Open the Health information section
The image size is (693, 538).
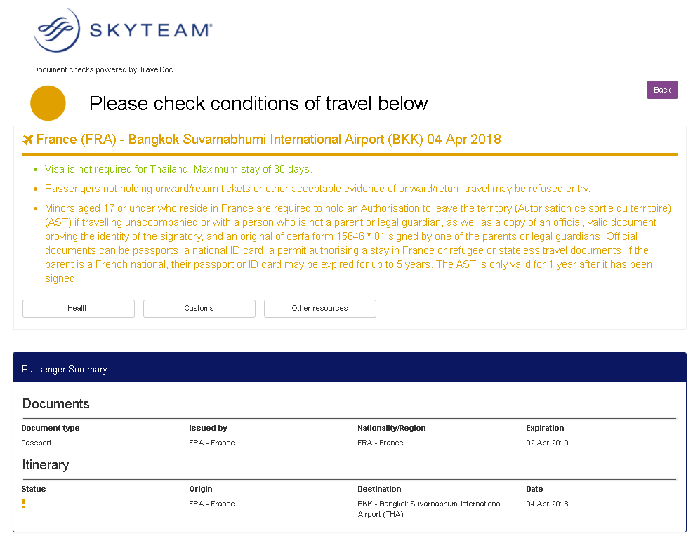tap(78, 309)
